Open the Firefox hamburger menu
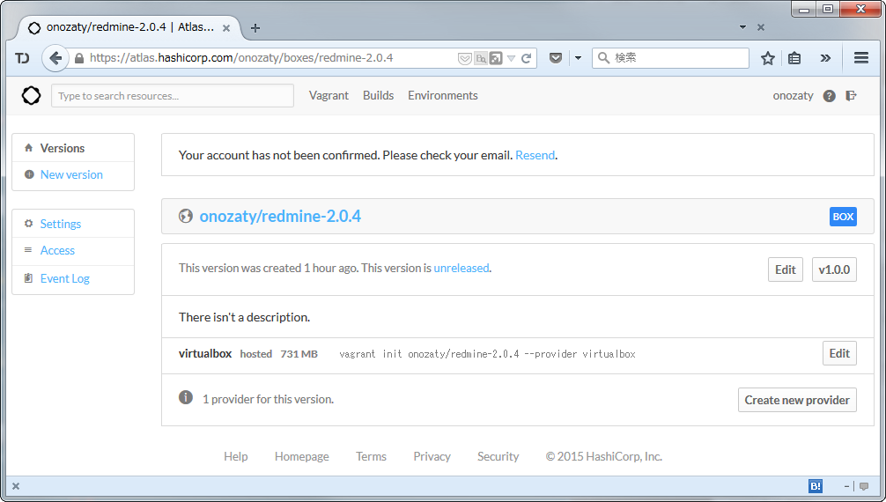Screen dimensions: 886x502 (x=861, y=57)
